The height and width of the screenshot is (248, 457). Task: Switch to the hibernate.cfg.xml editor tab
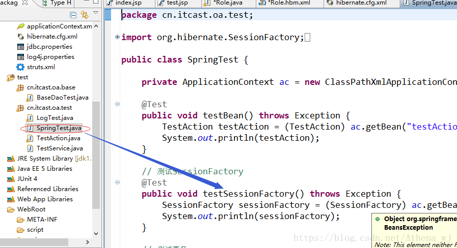(357, 3)
